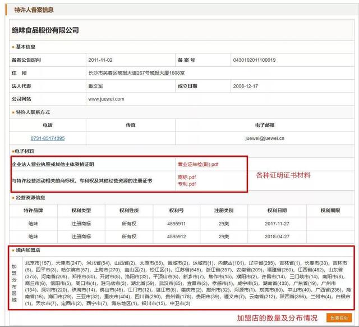Select founding date 2008-12-17
The height and width of the screenshot is (327, 359).
246,86
